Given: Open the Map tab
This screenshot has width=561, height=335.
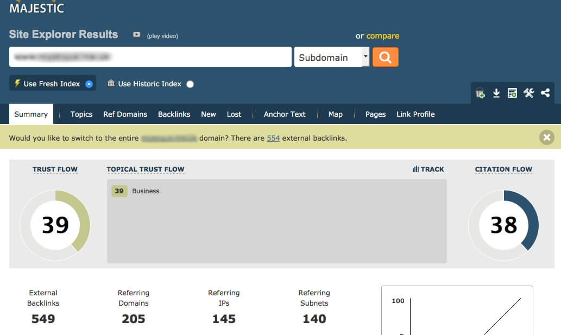Looking at the screenshot, I should click(x=335, y=114).
